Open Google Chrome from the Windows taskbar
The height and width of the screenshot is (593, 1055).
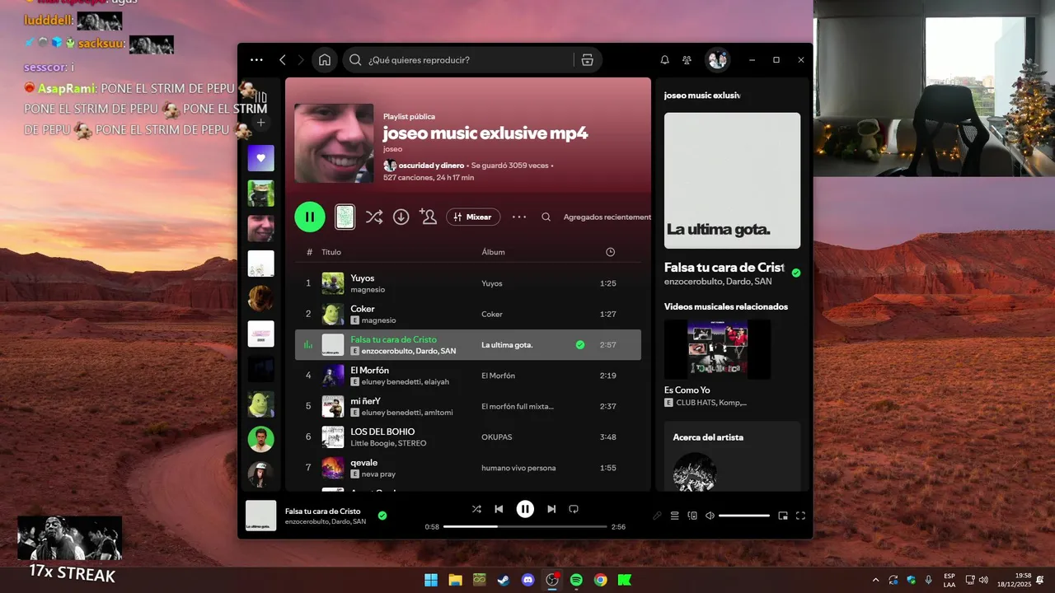coord(600,580)
